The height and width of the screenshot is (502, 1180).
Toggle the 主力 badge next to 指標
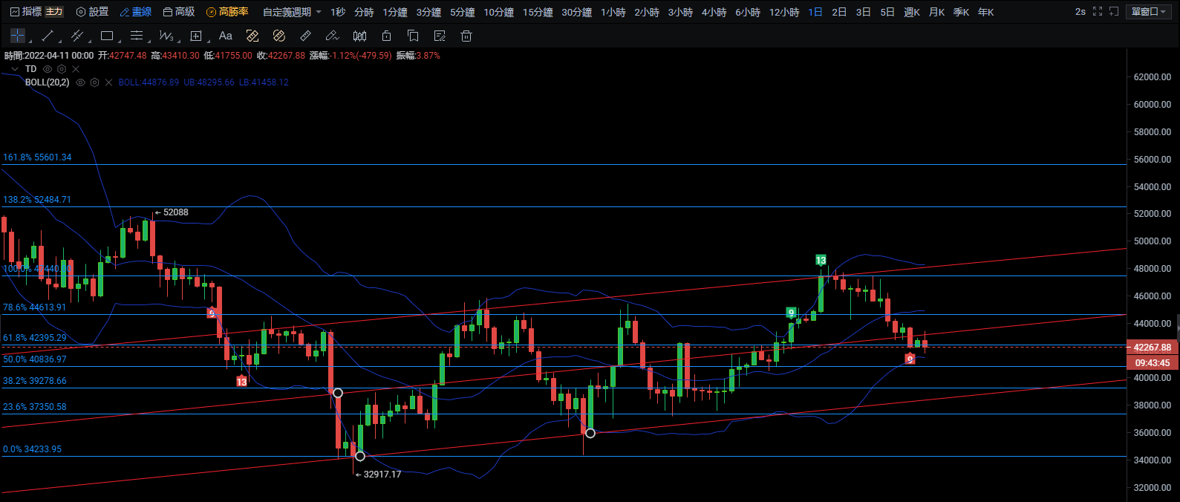(x=54, y=12)
